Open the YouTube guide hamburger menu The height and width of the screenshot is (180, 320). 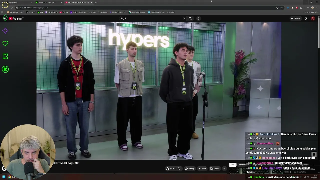(x=4, y=18)
